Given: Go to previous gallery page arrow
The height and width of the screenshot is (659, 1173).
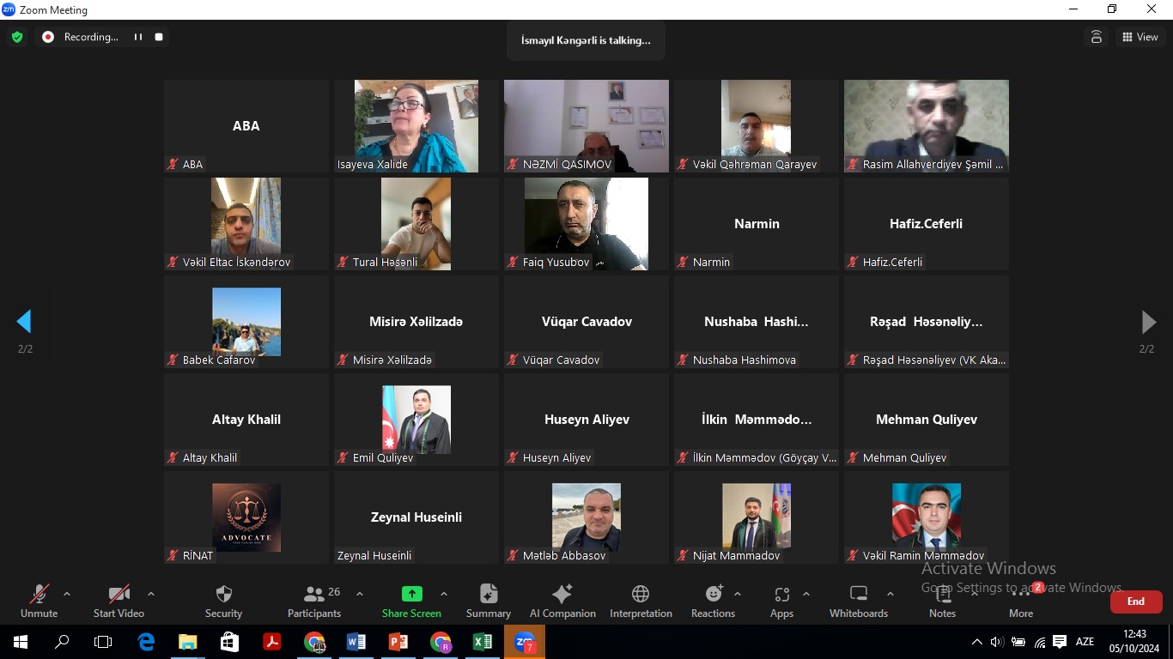Looking at the screenshot, I should 24,322.
